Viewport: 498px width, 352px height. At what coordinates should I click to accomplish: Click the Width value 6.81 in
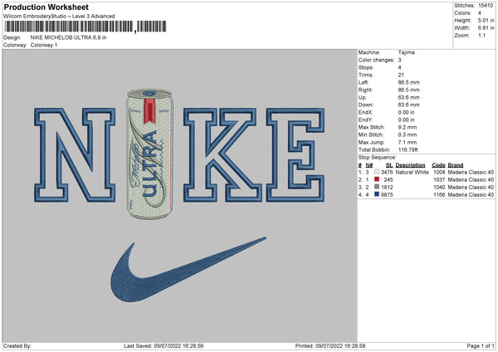click(486, 28)
